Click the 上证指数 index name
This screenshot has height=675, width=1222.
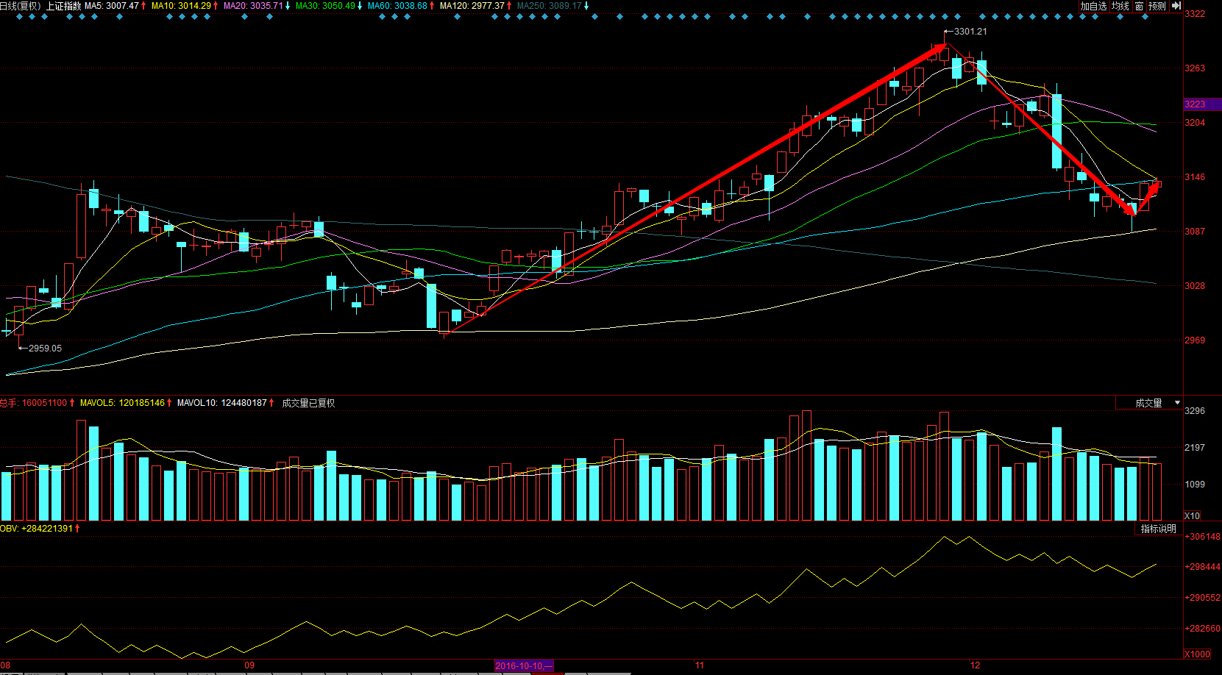(63, 6)
